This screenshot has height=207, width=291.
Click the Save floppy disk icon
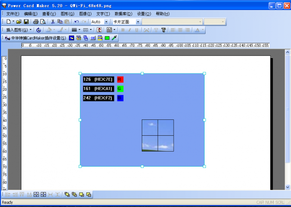[26, 22]
